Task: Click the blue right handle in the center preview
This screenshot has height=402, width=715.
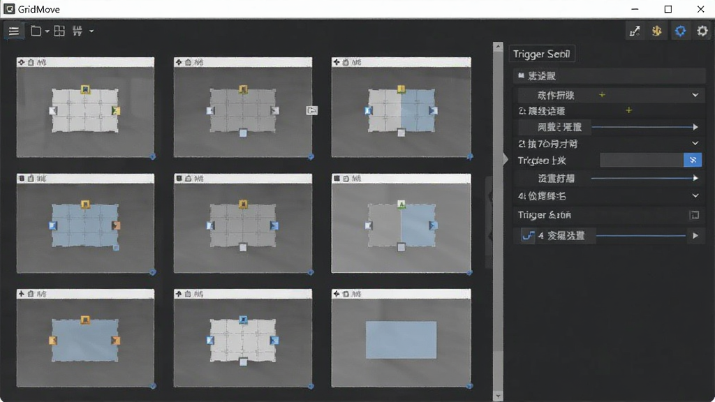Action: (274, 225)
